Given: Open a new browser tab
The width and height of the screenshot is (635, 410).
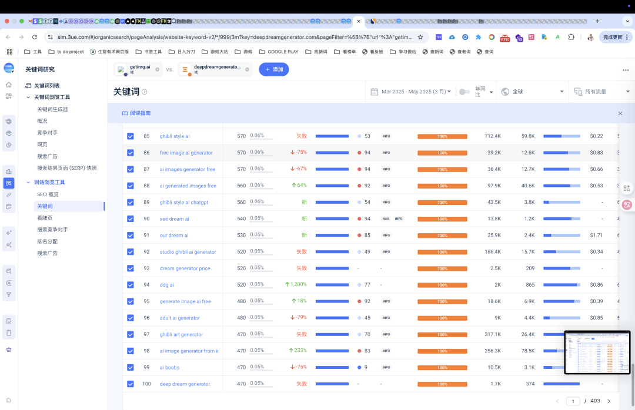Looking at the screenshot, I should [597, 21].
